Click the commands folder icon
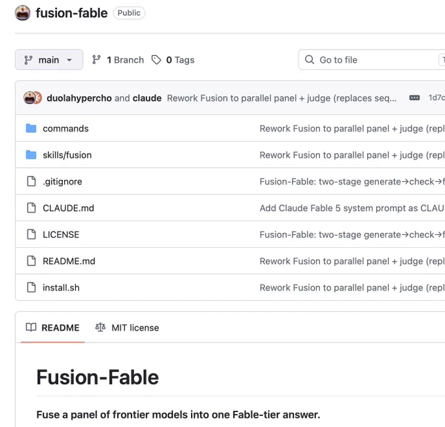Viewport: 445px width, 427px height. point(31,128)
